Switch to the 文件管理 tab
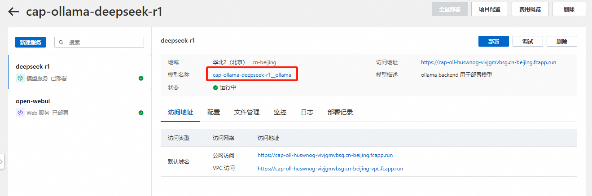Image resolution: width=592 pixels, height=196 pixels. 247,112
